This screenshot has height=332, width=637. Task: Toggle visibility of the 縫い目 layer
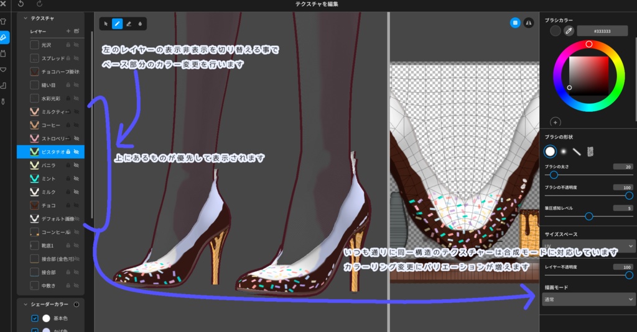pos(77,85)
